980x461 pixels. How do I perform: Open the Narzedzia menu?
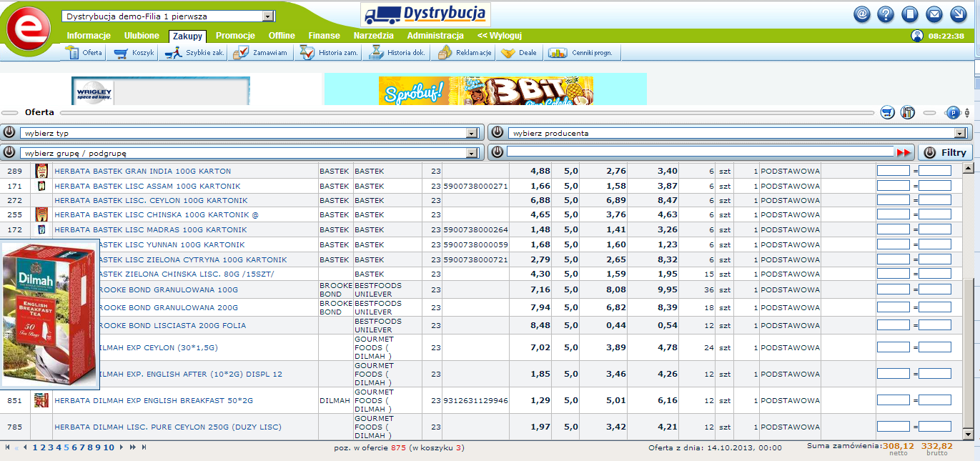374,36
